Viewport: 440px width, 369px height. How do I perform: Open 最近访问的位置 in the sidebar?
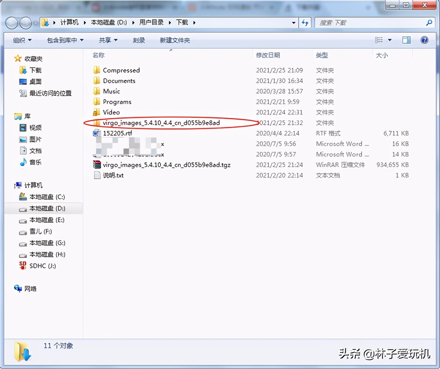pos(50,93)
